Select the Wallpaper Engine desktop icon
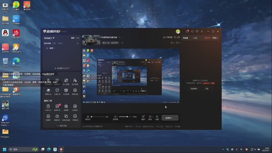 (5, 120)
